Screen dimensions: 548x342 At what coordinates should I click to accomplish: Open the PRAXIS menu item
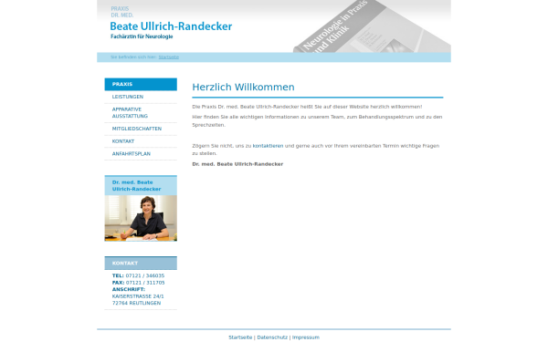[x=141, y=84]
